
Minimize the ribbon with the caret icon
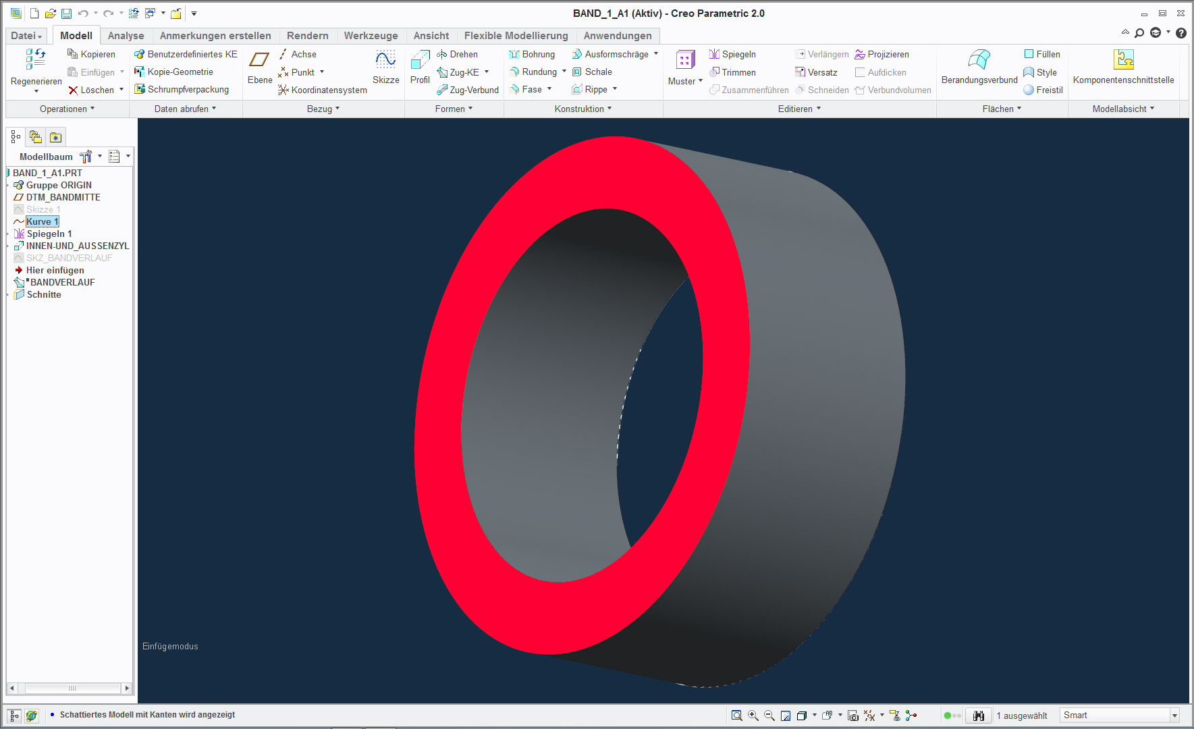point(1125,32)
